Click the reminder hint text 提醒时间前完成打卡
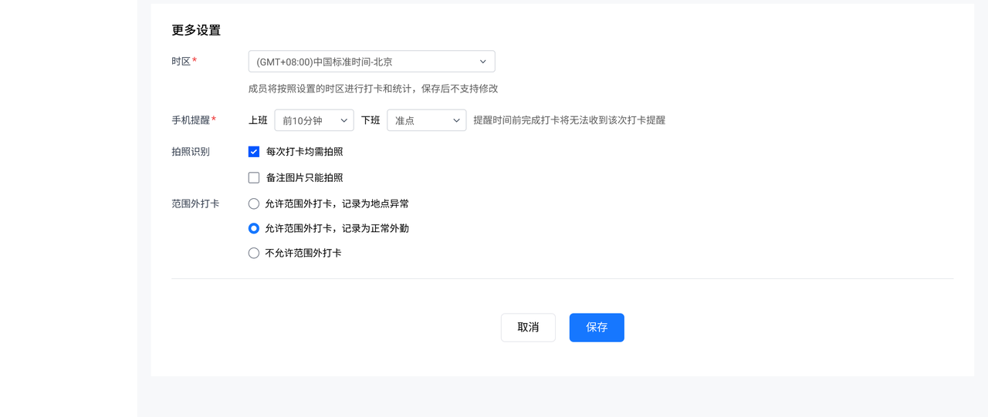 tap(569, 120)
